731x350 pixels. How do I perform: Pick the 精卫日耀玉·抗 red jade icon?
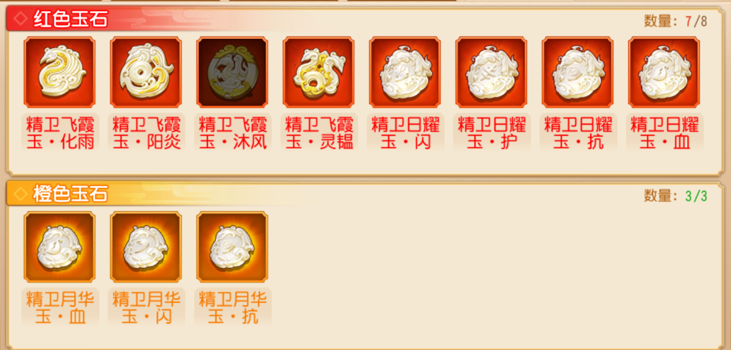577,72
